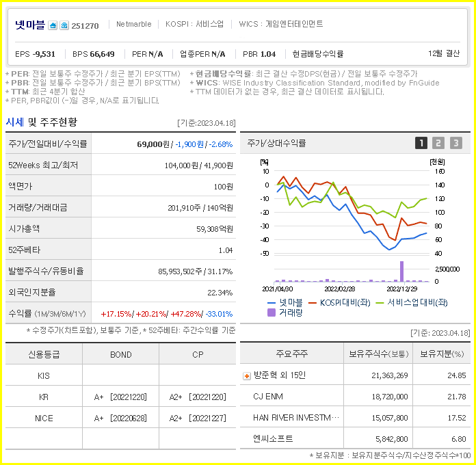Click the 서비스업대비(좌) green legend marker

380,303
